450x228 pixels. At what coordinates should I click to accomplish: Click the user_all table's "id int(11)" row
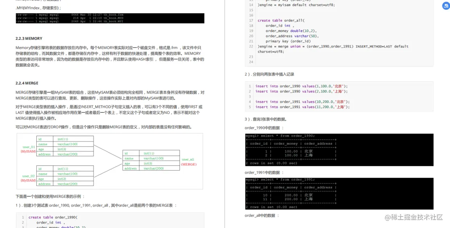151,153
